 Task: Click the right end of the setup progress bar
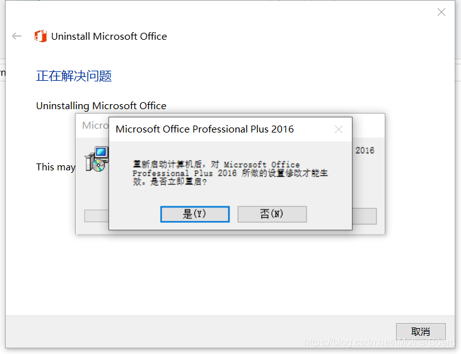365,216
